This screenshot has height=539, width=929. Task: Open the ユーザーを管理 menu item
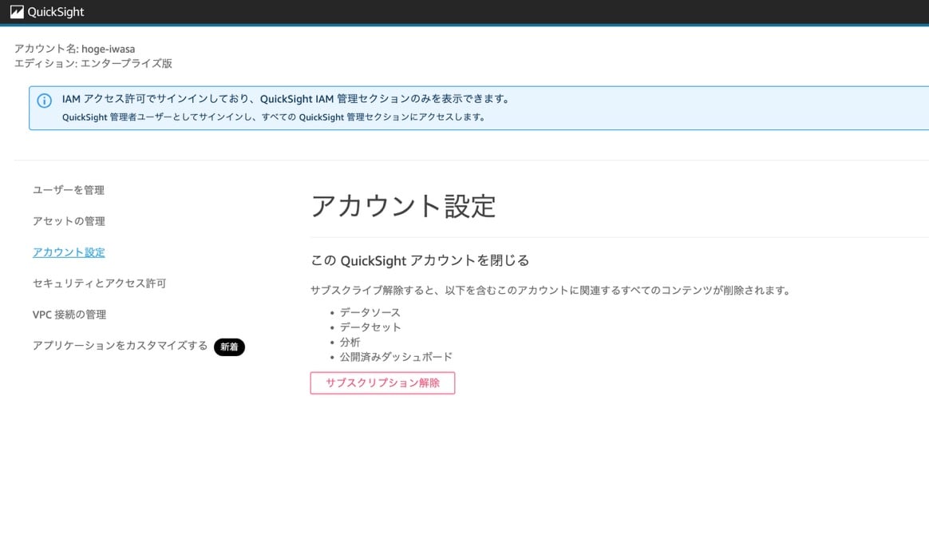pos(69,190)
